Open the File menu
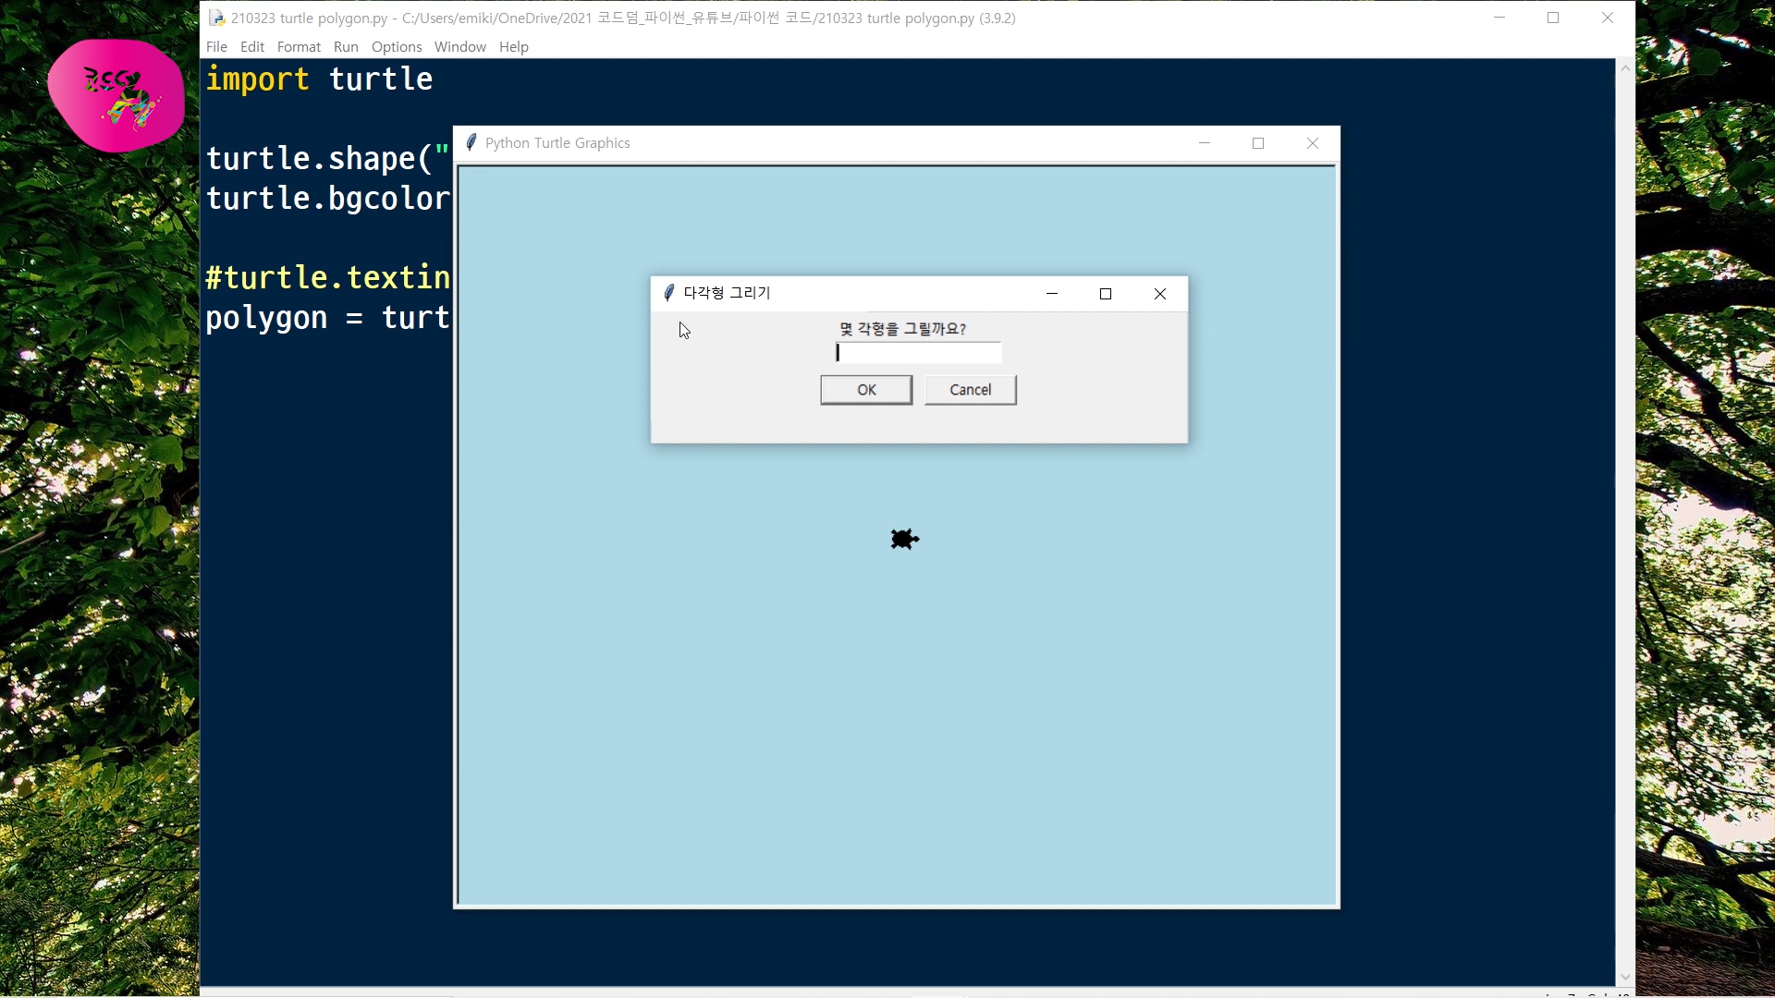Screen dimensions: 1775x998 (216, 47)
